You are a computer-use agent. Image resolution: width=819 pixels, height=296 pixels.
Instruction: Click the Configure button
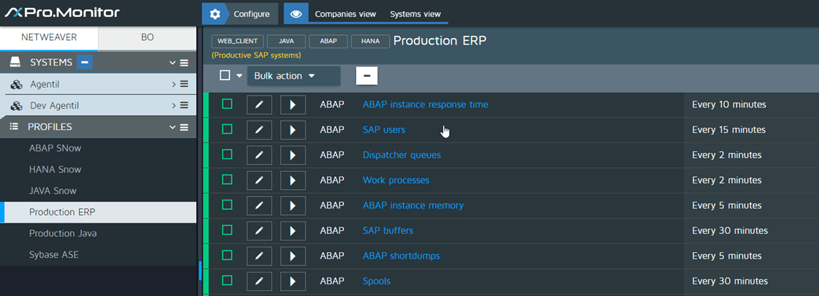240,14
